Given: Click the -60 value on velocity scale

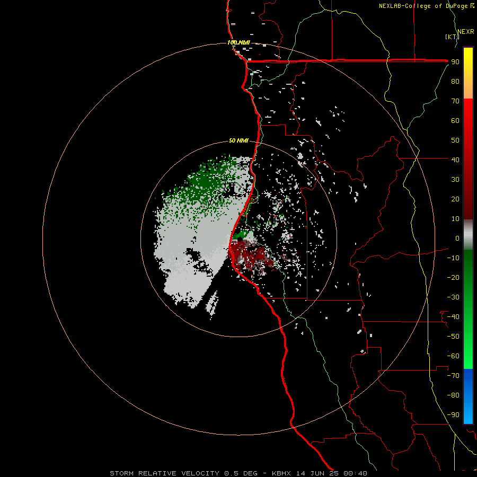Looking at the screenshot, I should point(453,356).
